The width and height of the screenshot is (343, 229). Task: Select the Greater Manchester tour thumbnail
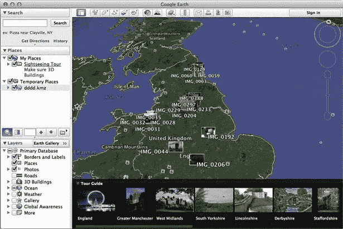pos(135,200)
